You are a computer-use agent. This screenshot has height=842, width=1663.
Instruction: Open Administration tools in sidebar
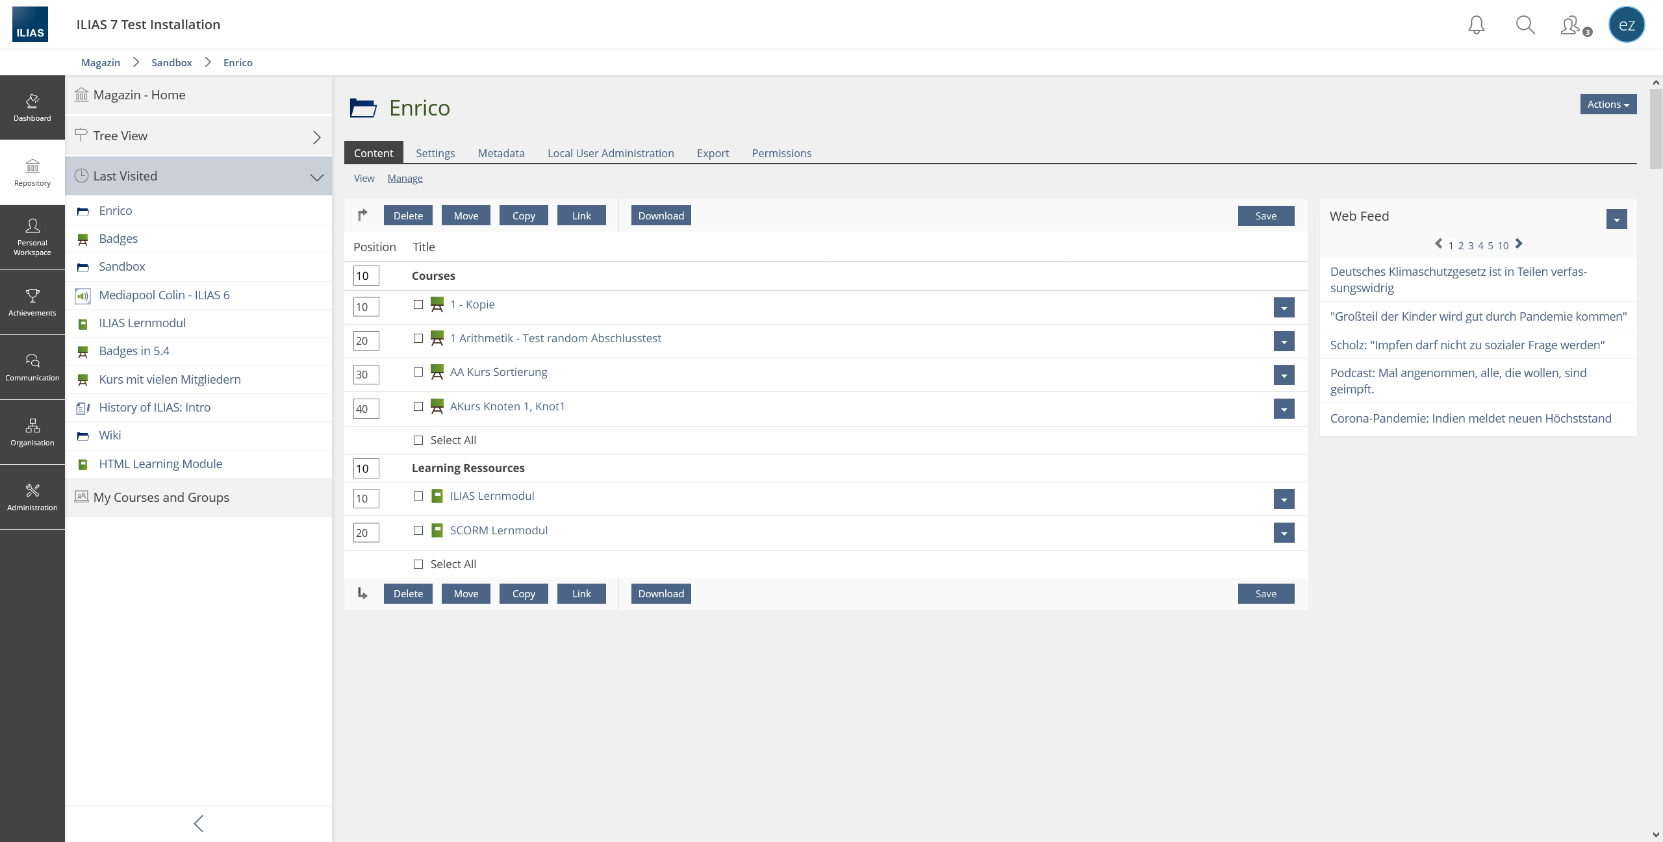[x=32, y=497]
